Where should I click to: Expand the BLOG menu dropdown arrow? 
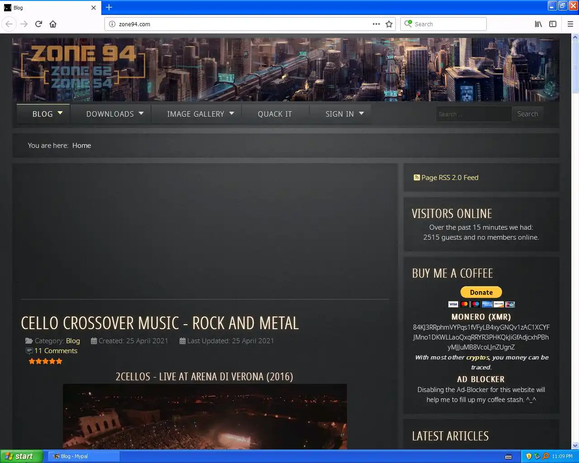(60, 113)
